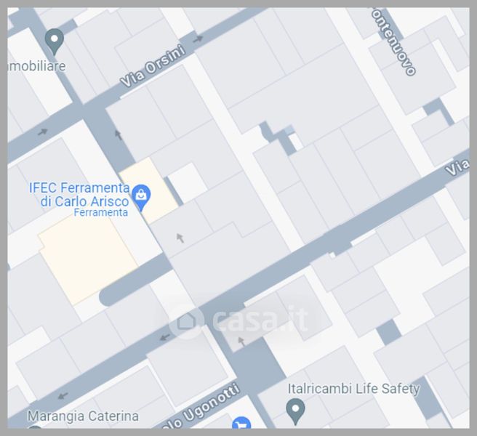The width and height of the screenshot is (477, 436).
Task: Click the house icon in casa.it watermark
Action: pyautogui.click(x=186, y=321)
